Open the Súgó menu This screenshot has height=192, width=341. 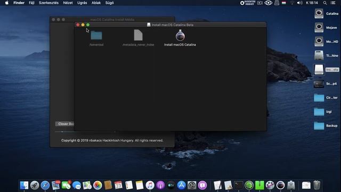point(109,3)
